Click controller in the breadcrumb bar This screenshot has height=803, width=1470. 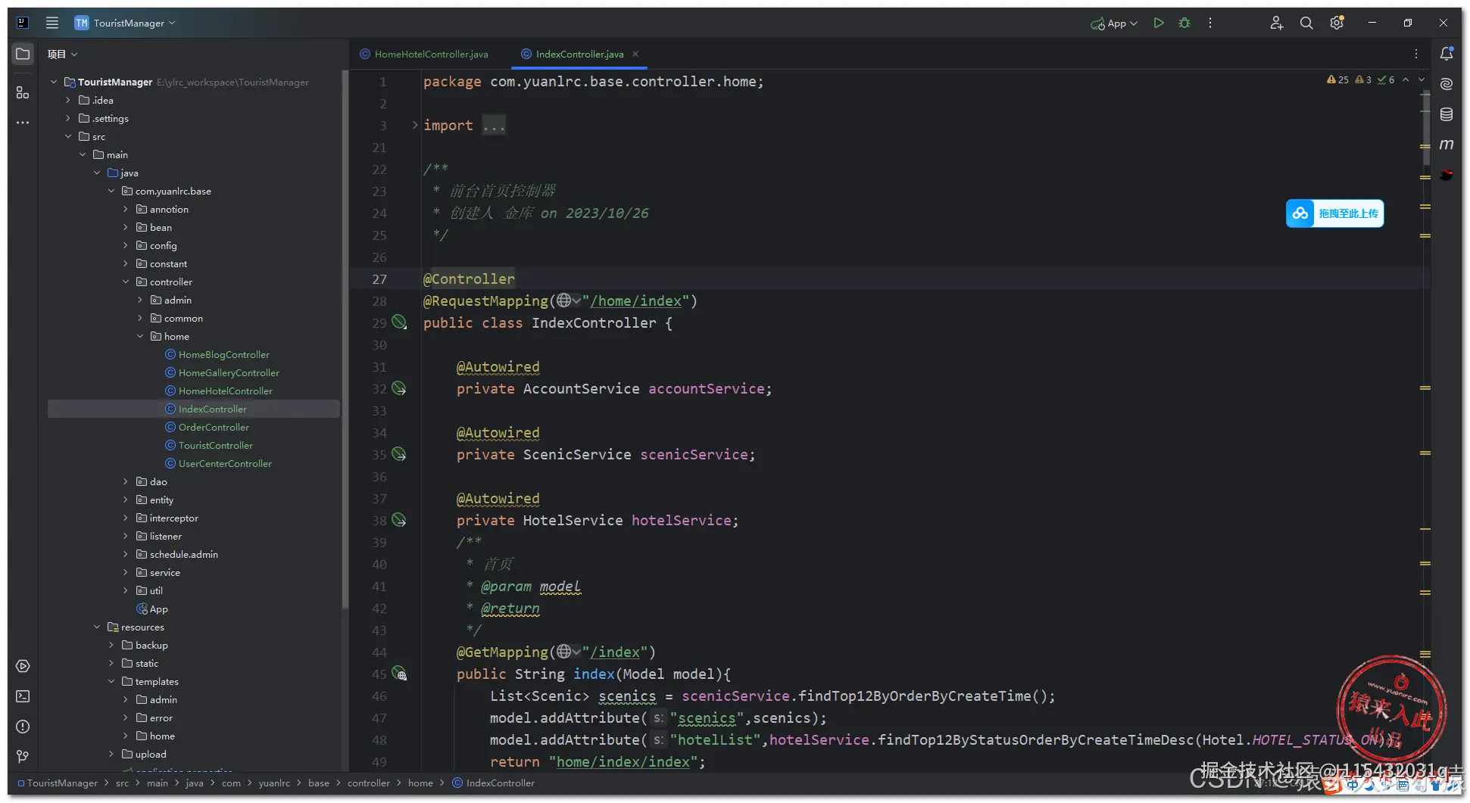point(369,783)
